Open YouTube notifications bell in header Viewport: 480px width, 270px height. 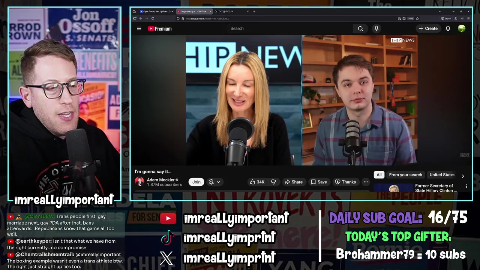tap(448, 28)
